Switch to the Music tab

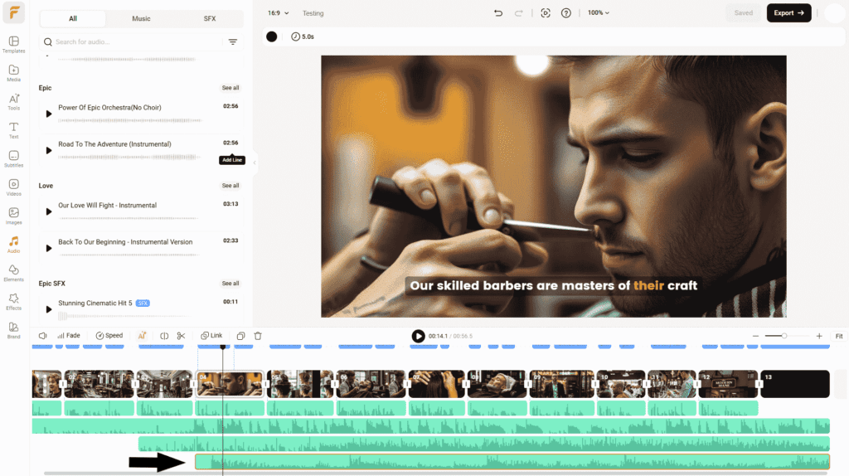point(141,18)
